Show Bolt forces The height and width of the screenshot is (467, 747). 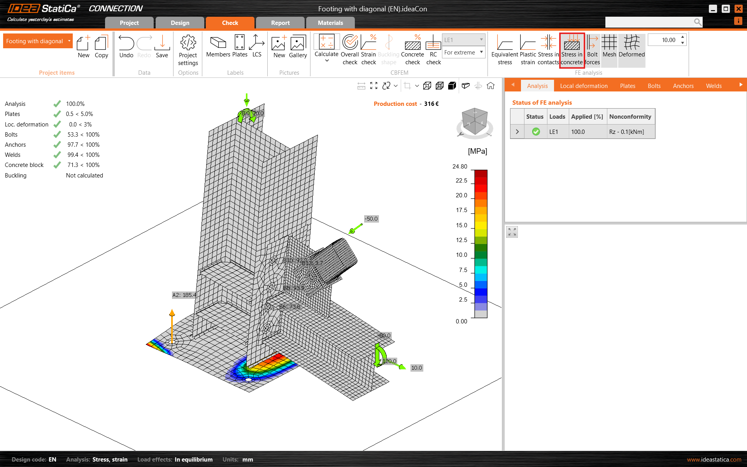pyautogui.click(x=592, y=50)
